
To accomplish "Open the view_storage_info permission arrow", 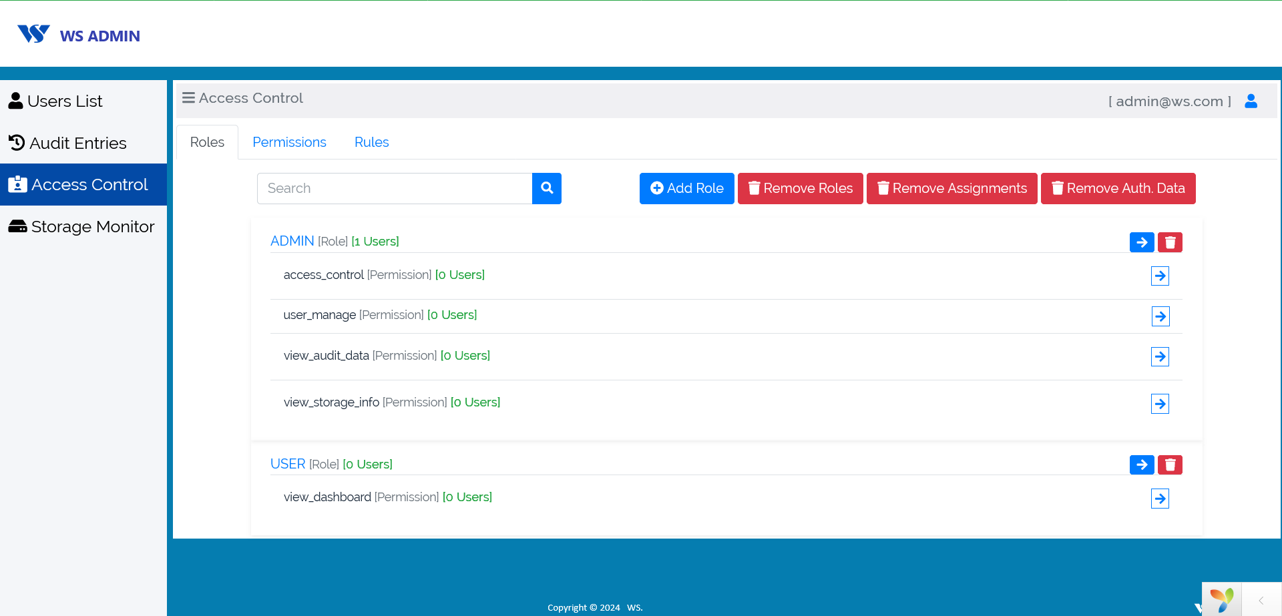I will 1160,404.
